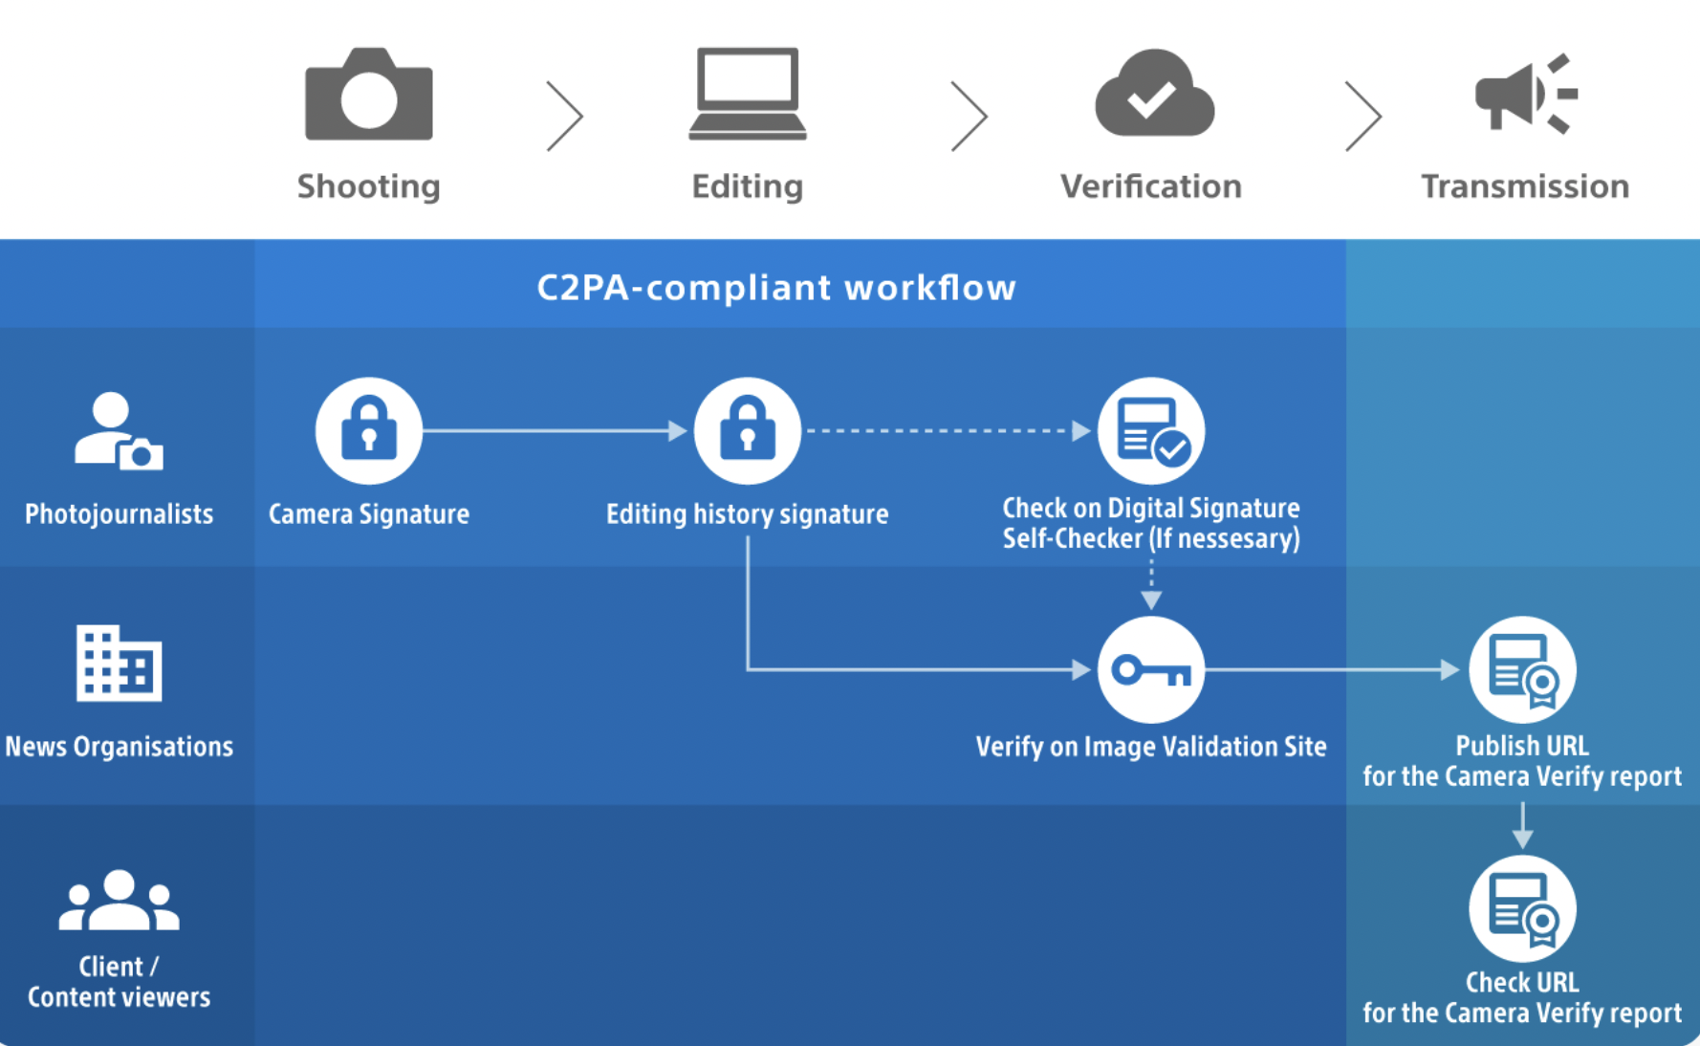Click the Verify on Image Validation Site text
Screen dimensions: 1700x1046
1150,747
